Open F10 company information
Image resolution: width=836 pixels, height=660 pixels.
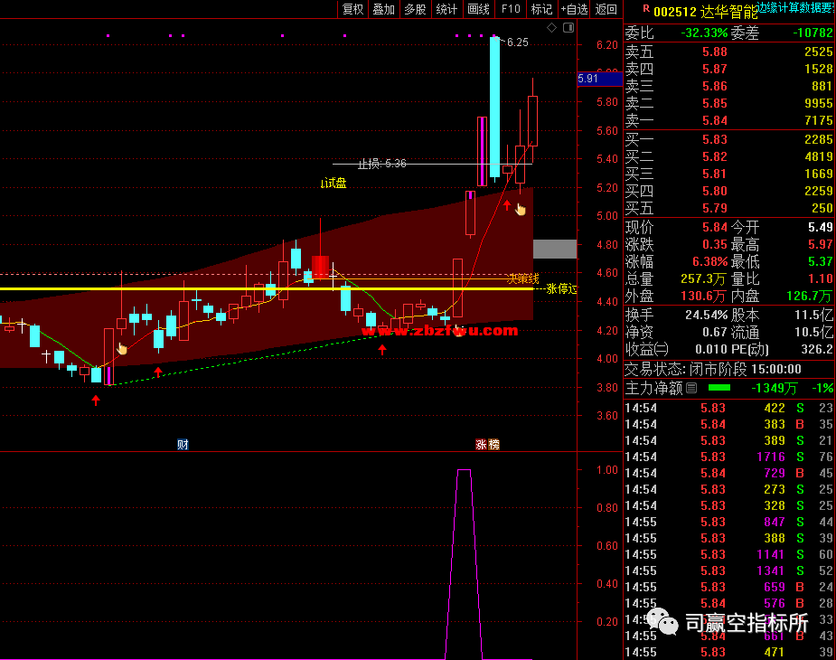[x=511, y=9]
